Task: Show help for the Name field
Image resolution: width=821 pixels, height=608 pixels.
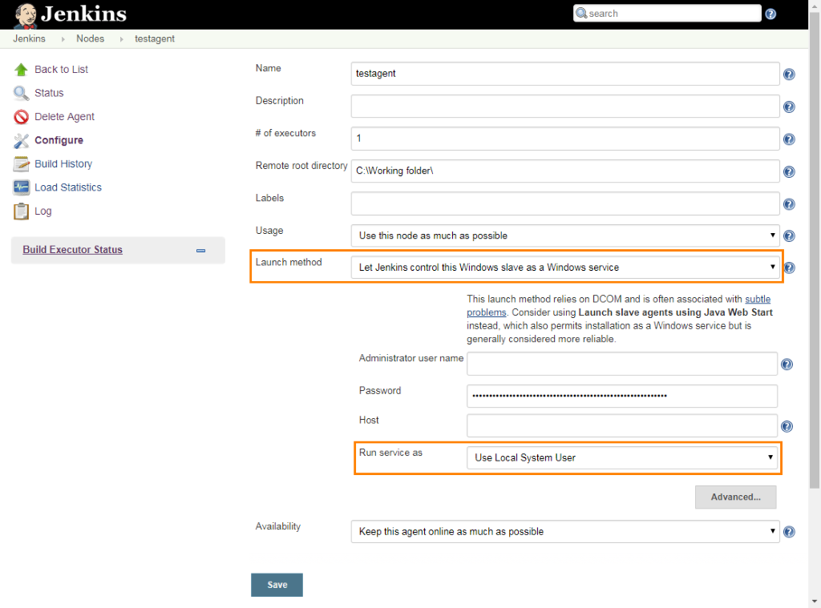Action: (789, 74)
